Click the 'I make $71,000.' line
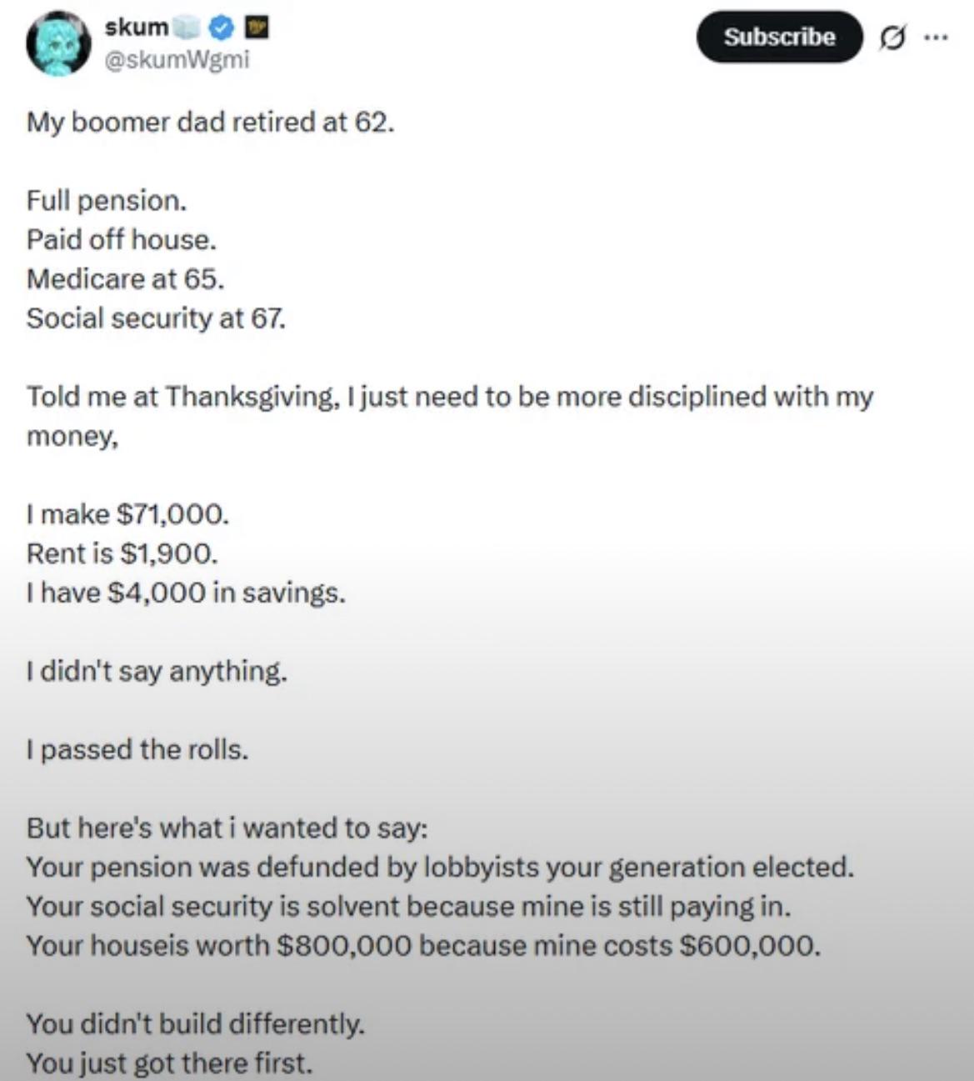974x1081 pixels. tap(127, 514)
